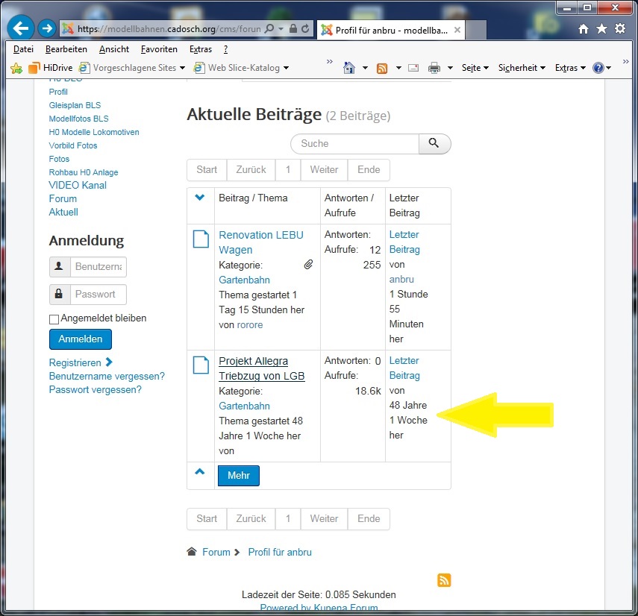Image resolution: width=638 pixels, height=616 pixels.
Task: Click the orange RSS feed icon near footer
Action: [444, 580]
